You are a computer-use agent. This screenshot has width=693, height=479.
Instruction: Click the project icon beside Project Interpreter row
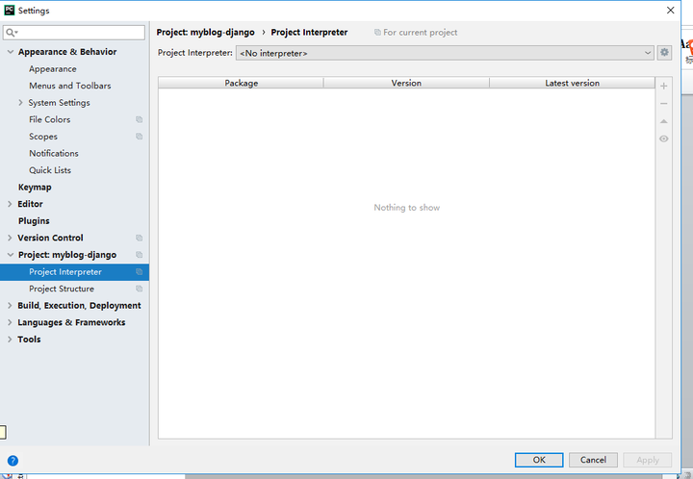140,272
